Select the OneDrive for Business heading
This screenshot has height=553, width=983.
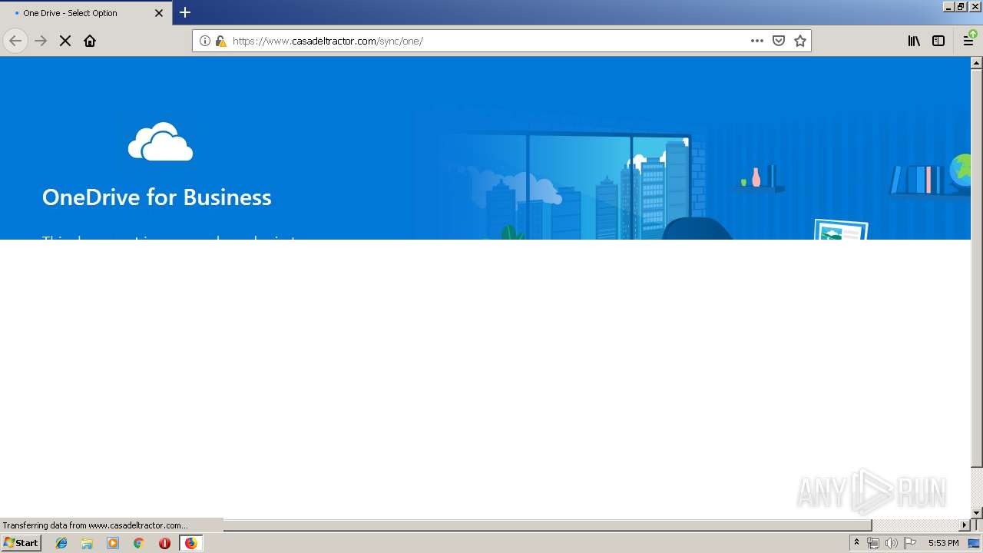click(x=157, y=197)
